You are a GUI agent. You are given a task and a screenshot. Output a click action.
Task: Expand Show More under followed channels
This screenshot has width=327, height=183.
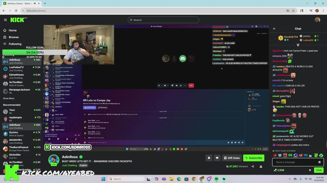coord(8,98)
